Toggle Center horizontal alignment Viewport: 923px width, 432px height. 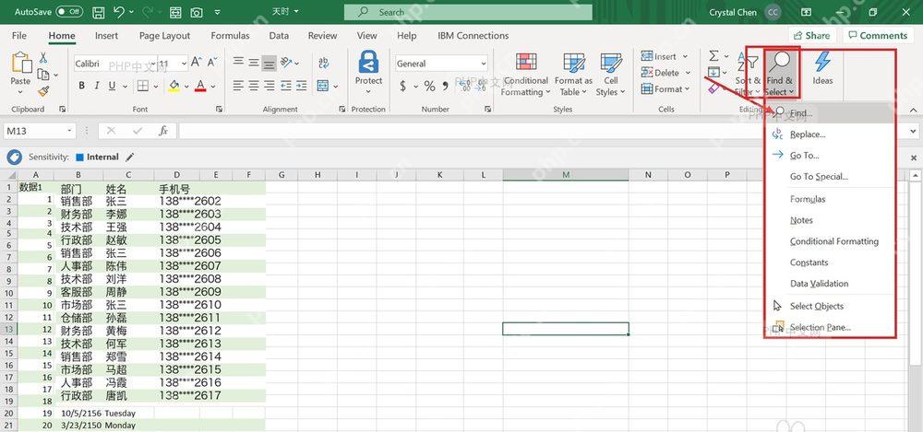[x=254, y=86]
